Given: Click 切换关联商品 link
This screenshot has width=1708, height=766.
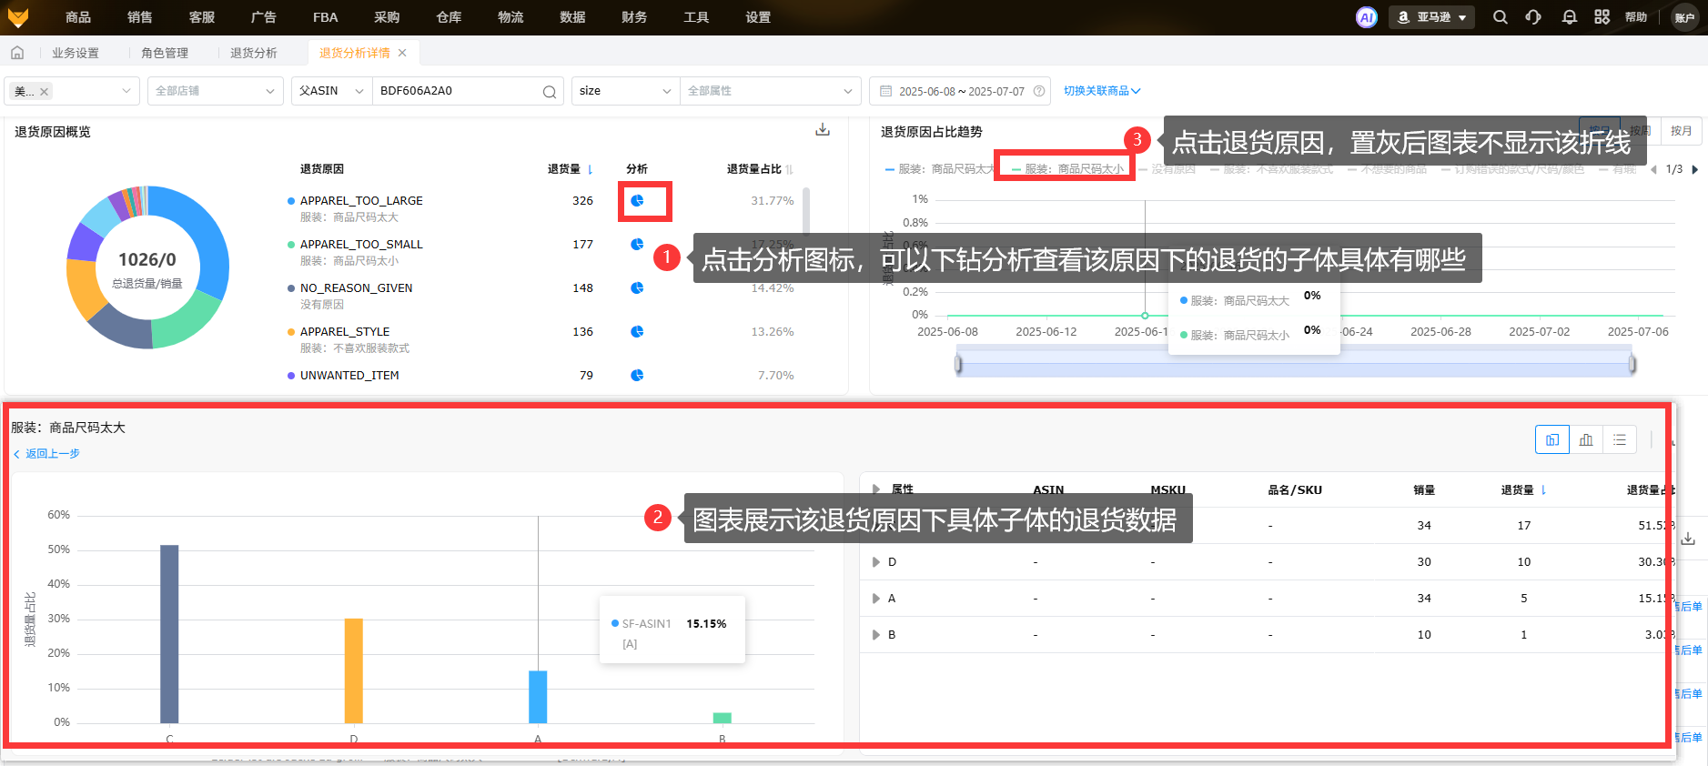Looking at the screenshot, I should [1101, 91].
